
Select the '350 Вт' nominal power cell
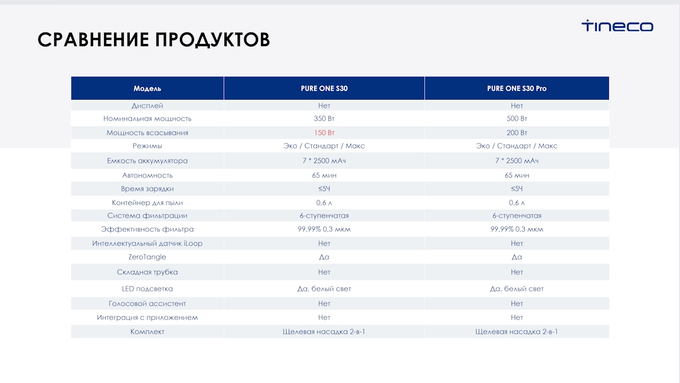coord(324,119)
